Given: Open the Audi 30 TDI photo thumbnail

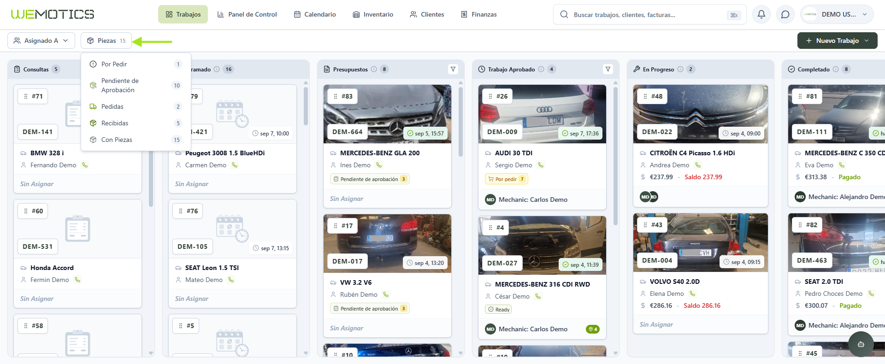Looking at the screenshot, I should (x=542, y=114).
